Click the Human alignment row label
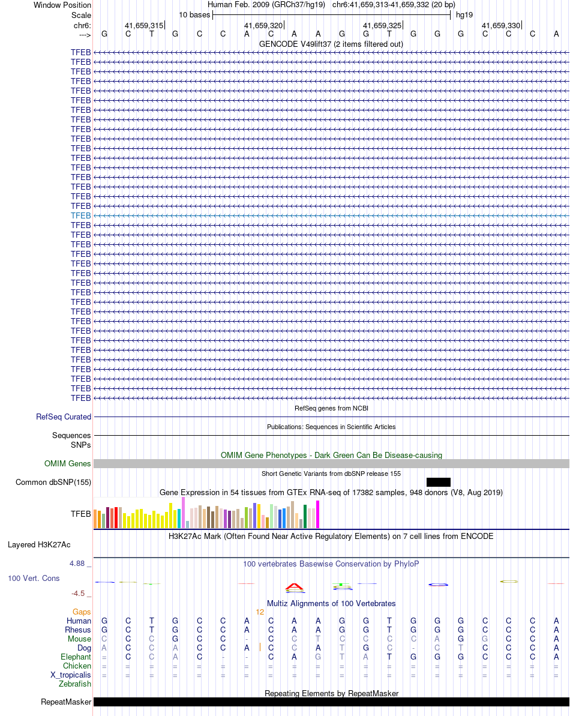The height and width of the screenshot is (716, 570). 79,621
